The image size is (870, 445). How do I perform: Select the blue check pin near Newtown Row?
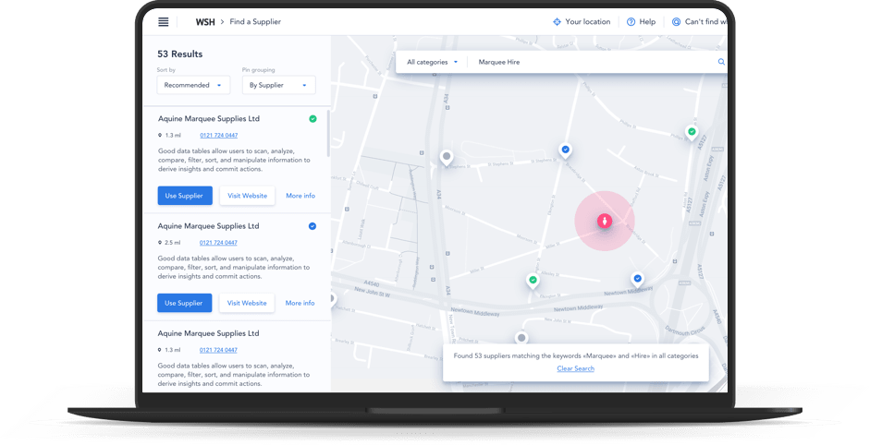click(x=637, y=278)
